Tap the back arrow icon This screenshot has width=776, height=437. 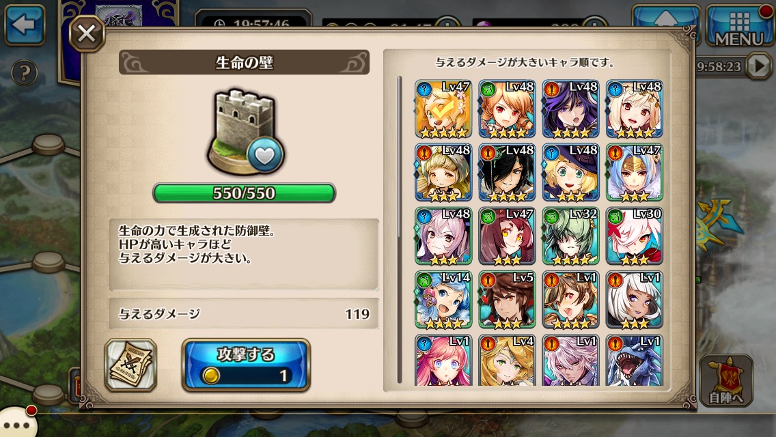coord(25,24)
